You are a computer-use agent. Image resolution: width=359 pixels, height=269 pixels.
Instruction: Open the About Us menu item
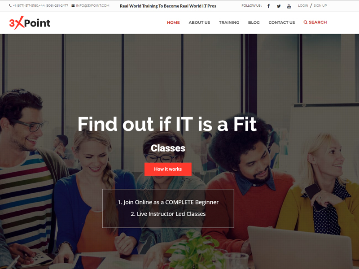(x=199, y=22)
